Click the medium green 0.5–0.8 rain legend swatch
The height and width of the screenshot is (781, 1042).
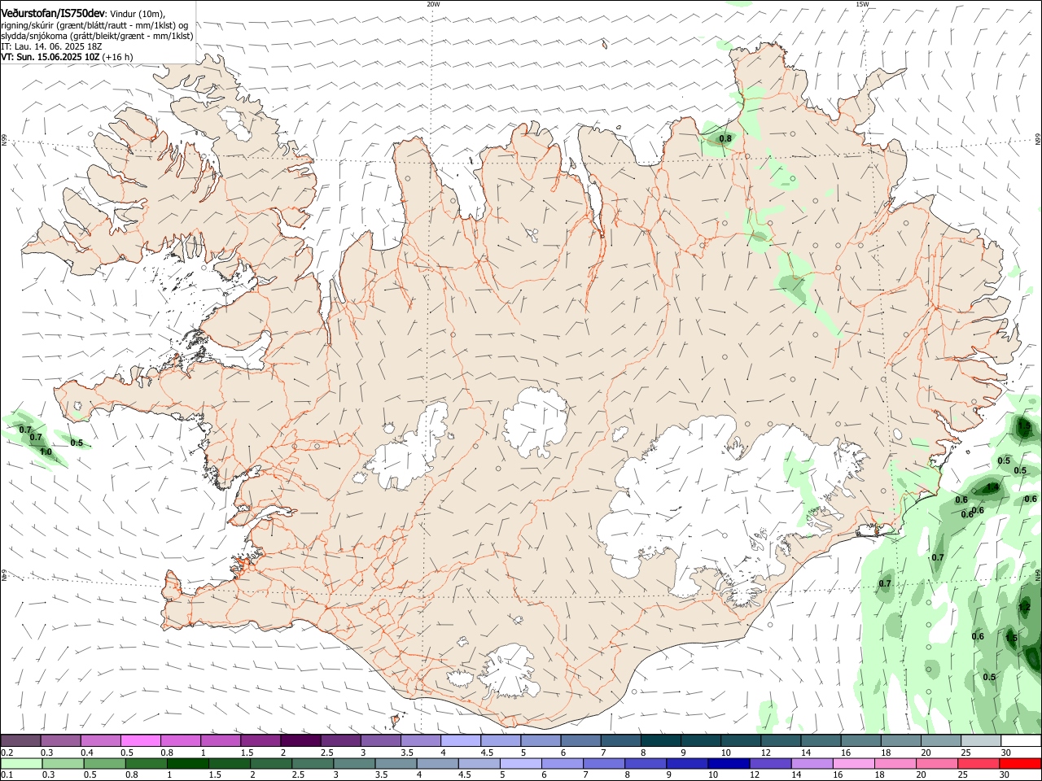coord(104,764)
